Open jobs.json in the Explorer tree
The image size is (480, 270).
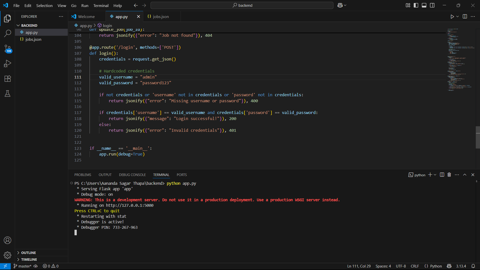pyautogui.click(x=33, y=39)
